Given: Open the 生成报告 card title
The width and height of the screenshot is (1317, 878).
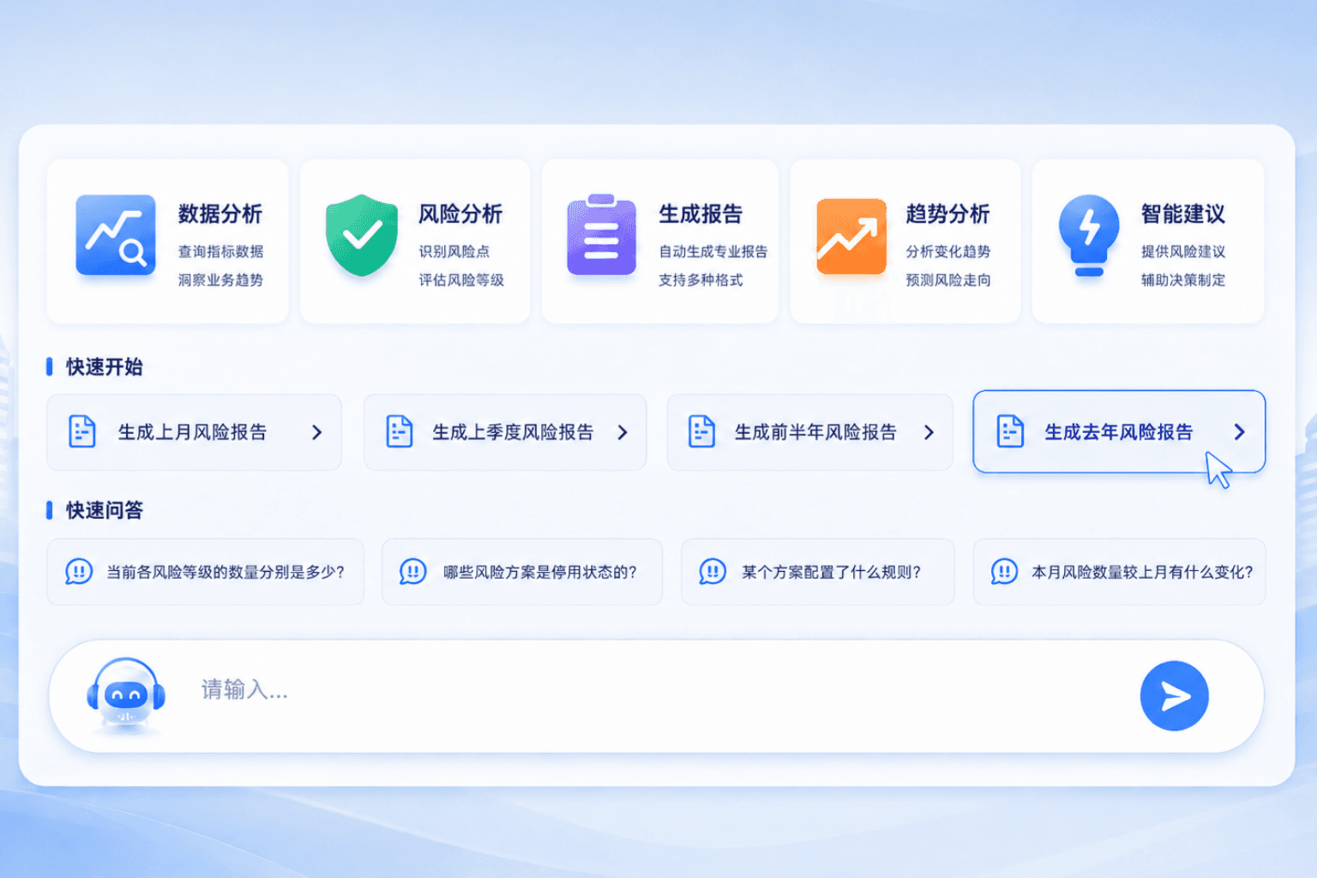Looking at the screenshot, I should 701,213.
